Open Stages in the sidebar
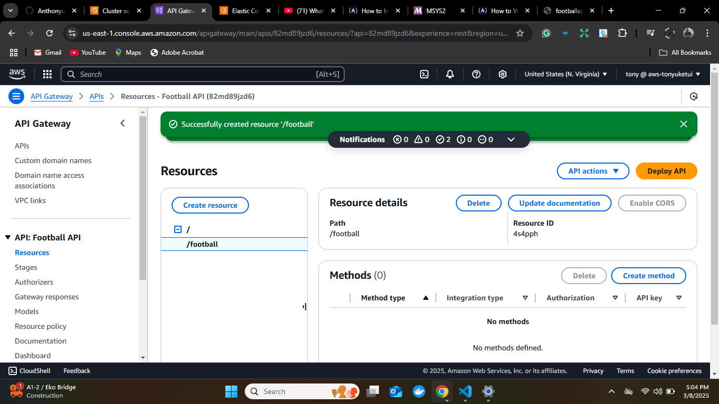 26,267
